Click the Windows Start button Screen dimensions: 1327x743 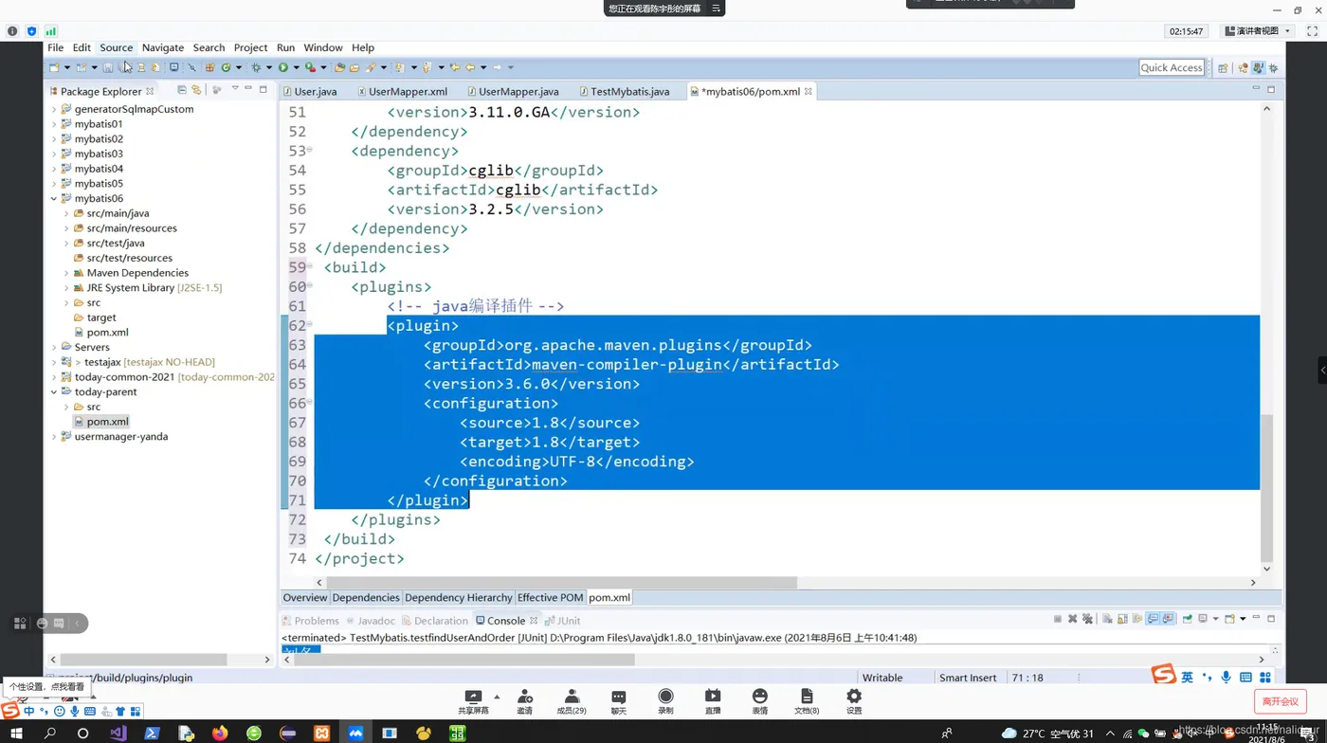tap(16, 733)
